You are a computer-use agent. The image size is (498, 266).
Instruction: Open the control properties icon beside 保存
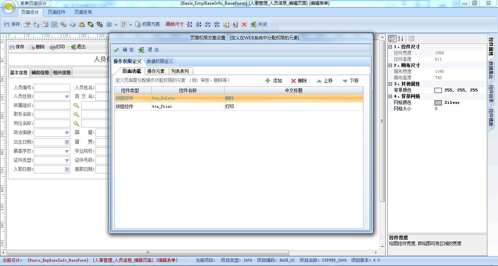[27, 24]
